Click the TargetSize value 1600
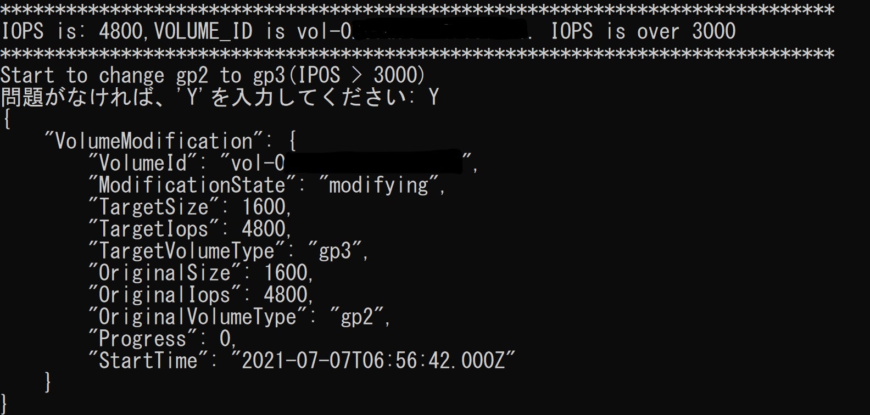Screen dimensions: 870x415 click(x=264, y=207)
